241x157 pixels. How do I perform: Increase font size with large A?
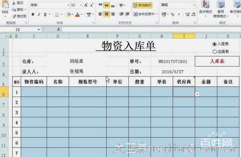click(86, 5)
